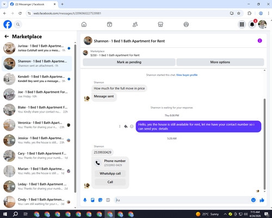The height and width of the screenshot is (218, 272).
Task: Open the Facebook menu grid icon
Action: point(242,24)
